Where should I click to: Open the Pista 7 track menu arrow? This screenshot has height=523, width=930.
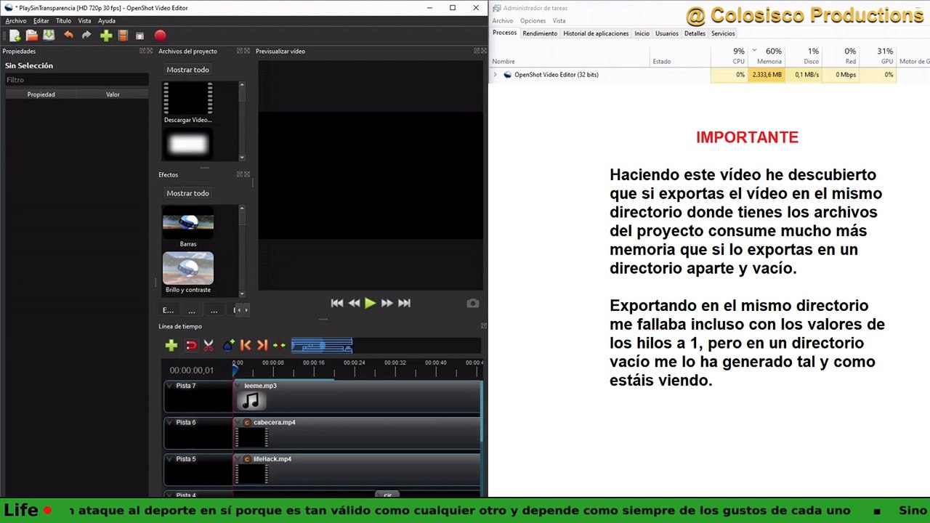[169, 386]
